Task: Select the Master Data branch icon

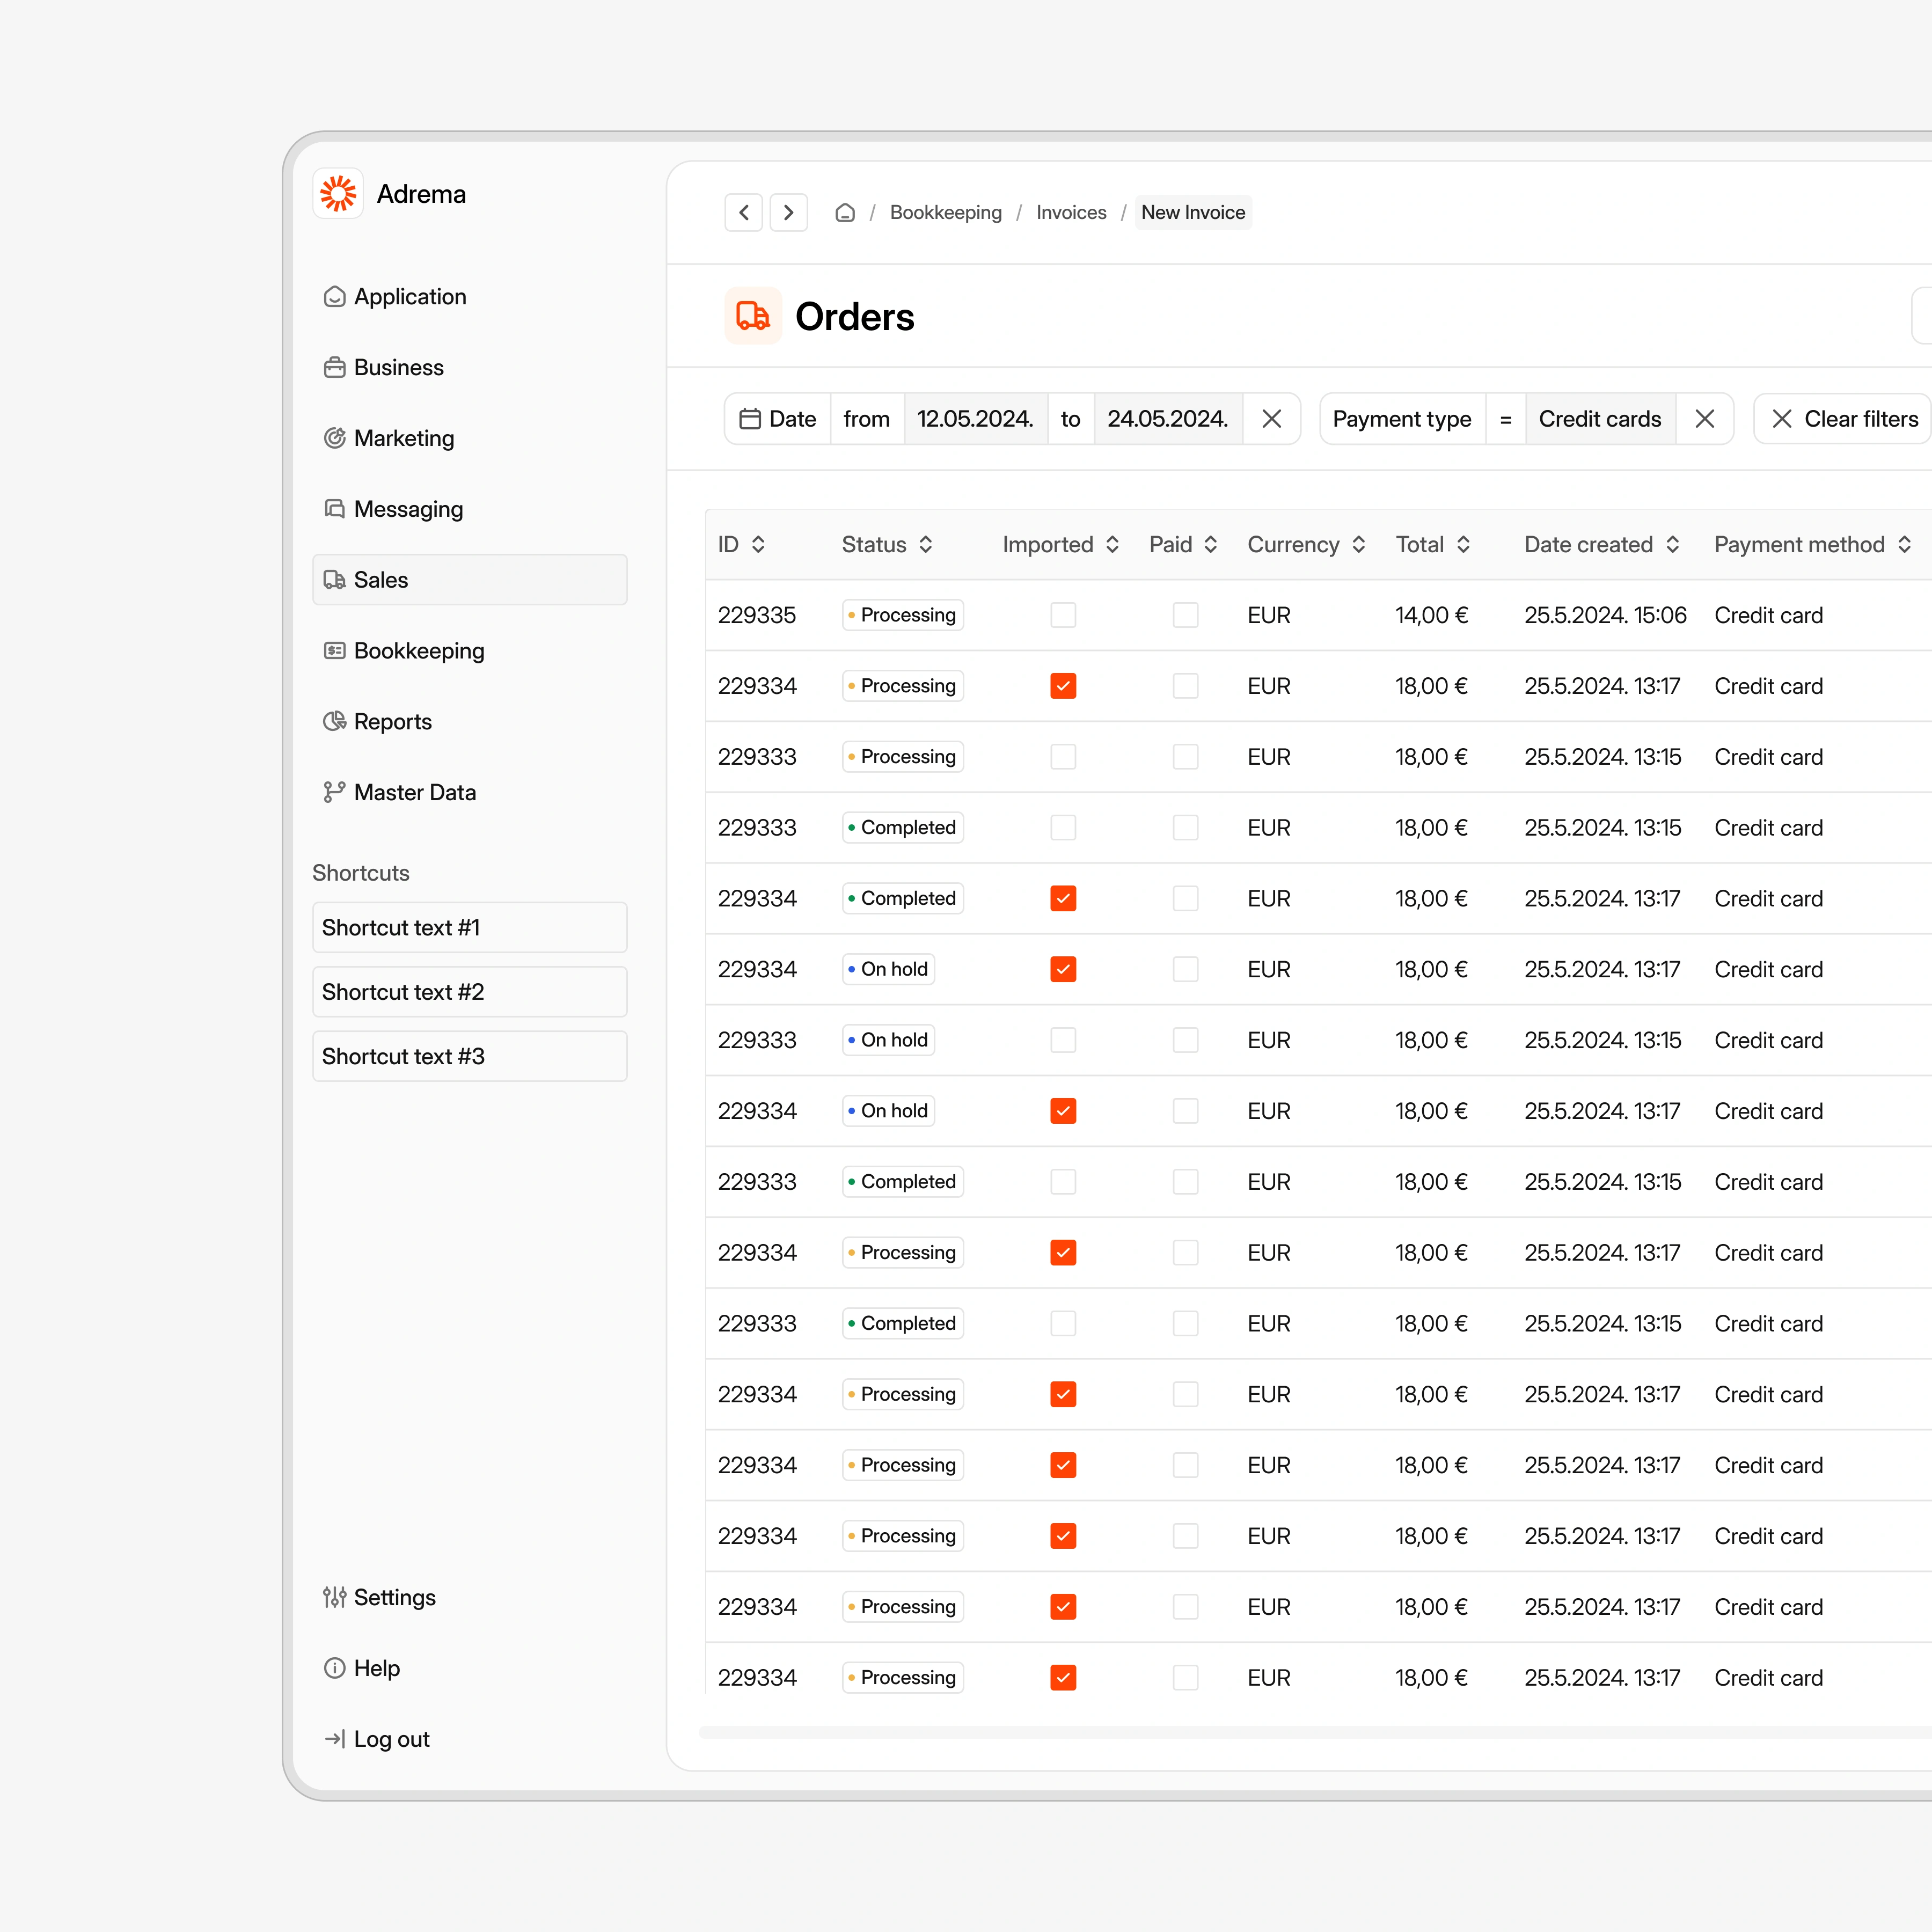Action: [x=334, y=791]
